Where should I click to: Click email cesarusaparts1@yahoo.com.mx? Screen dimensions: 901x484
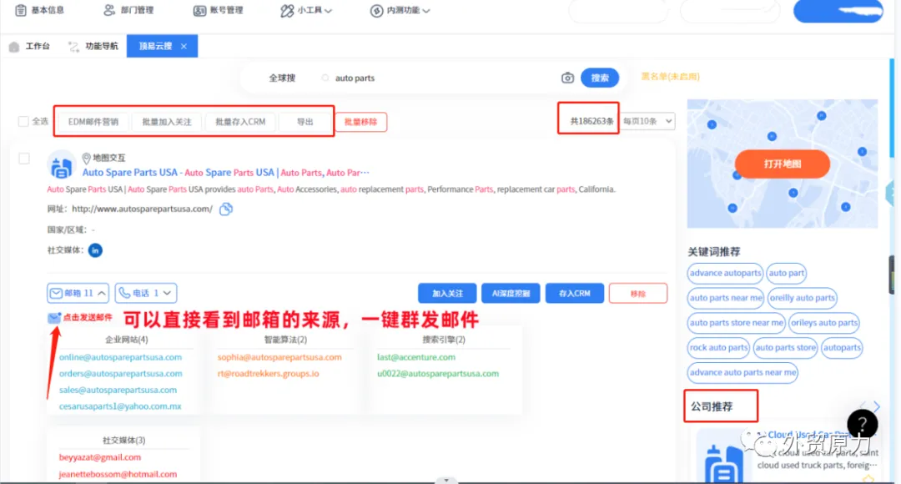(x=120, y=406)
